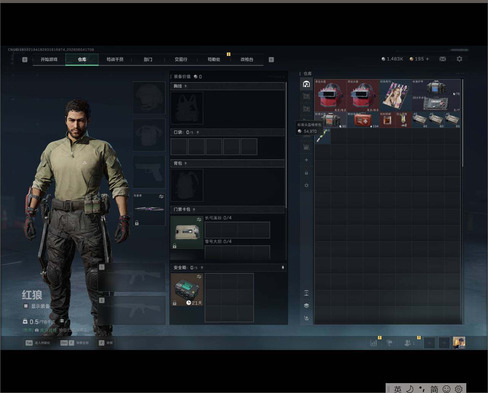The image size is (488, 393).
Task: Switch to the 特战干员 tab
Action: (x=115, y=59)
